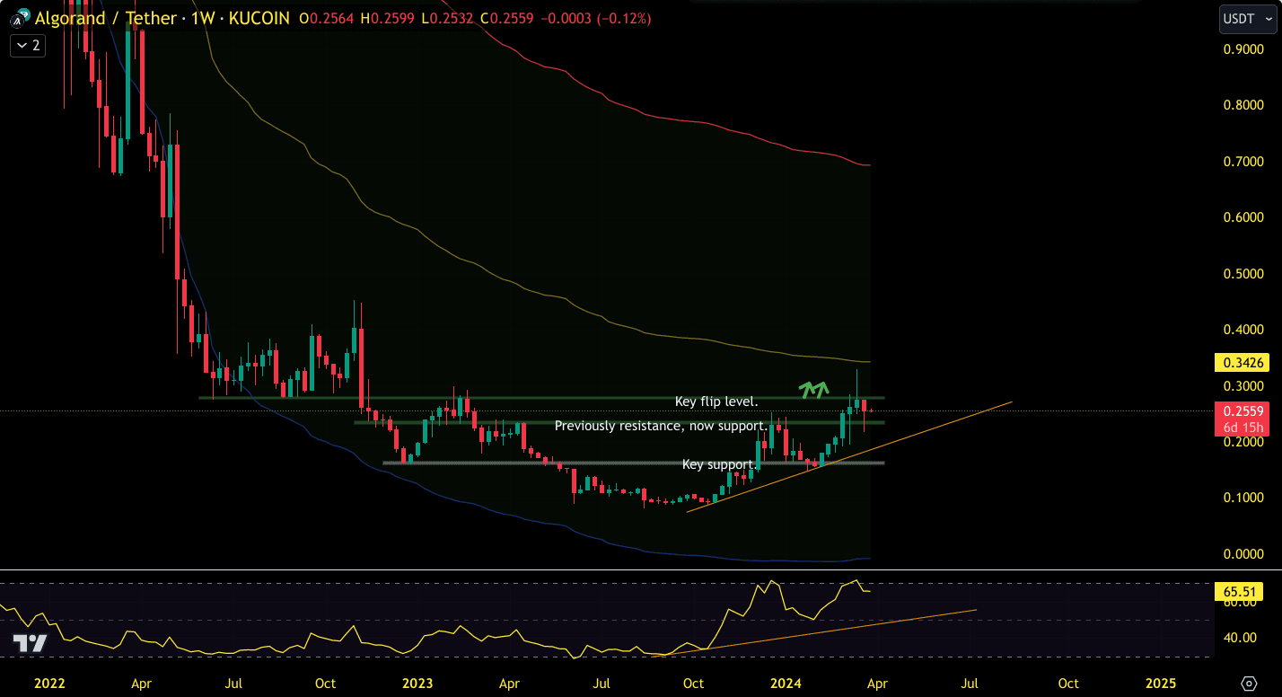The image size is (1282, 697).
Task: Click 0.5000 on the price axis
Action: pyautogui.click(x=1242, y=274)
